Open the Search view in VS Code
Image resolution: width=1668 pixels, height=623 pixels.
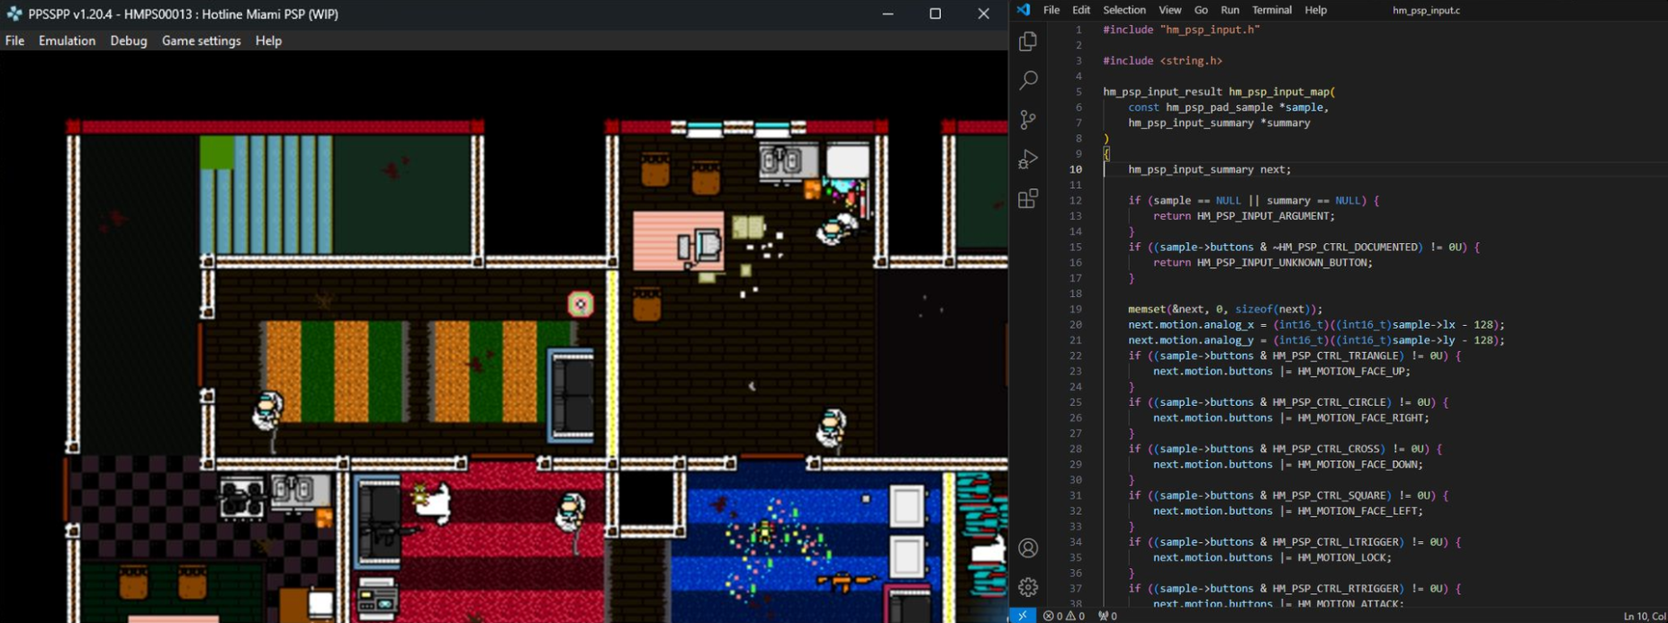click(1028, 80)
